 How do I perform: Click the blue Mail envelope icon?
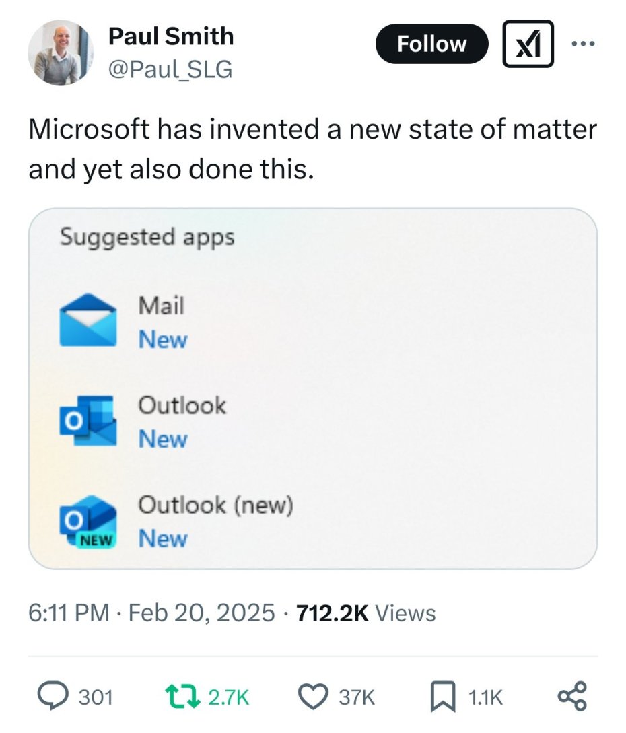coord(88,321)
